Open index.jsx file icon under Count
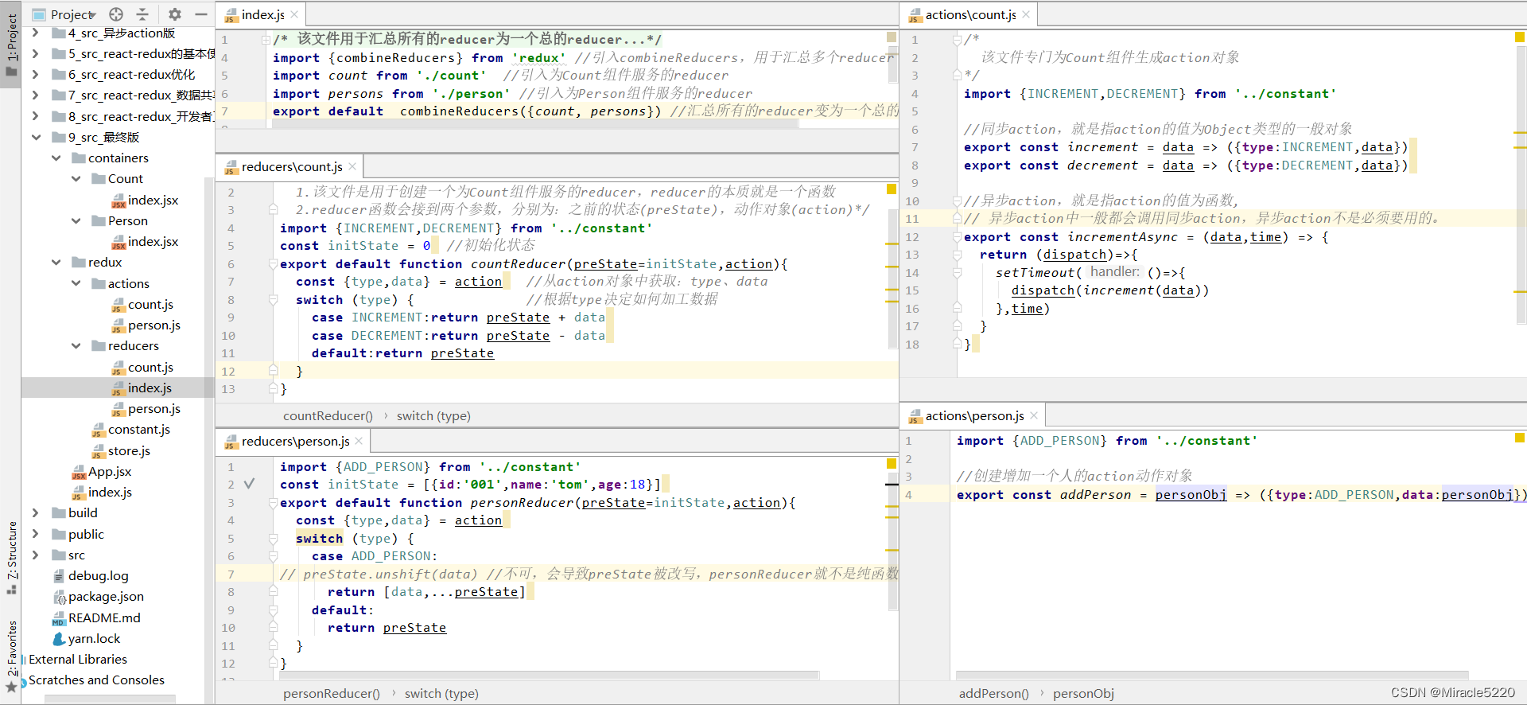Screen dimensions: 1527x705 pyautogui.click(x=119, y=201)
